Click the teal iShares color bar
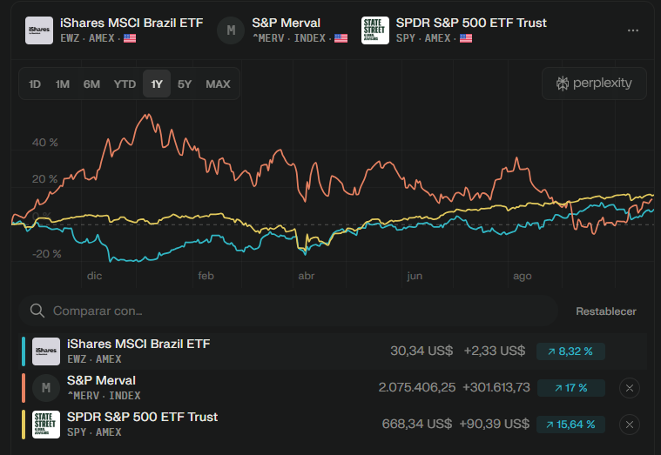 [23, 351]
